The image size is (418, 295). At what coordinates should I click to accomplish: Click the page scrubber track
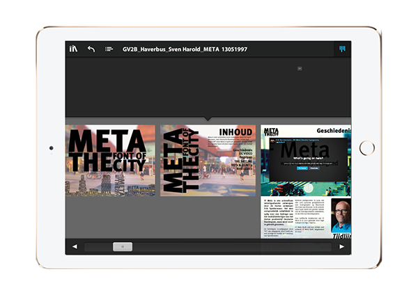tap(208, 247)
